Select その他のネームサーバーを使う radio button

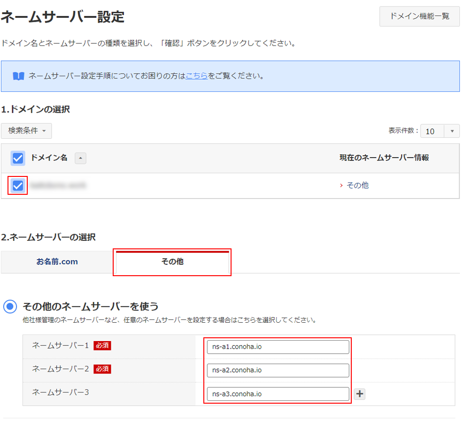pos(10,306)
